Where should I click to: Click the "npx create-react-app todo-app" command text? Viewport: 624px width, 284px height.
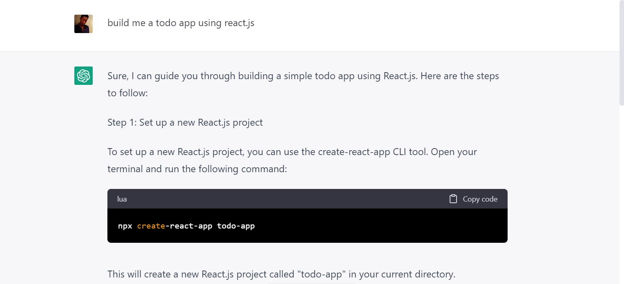tap(186, 226)
